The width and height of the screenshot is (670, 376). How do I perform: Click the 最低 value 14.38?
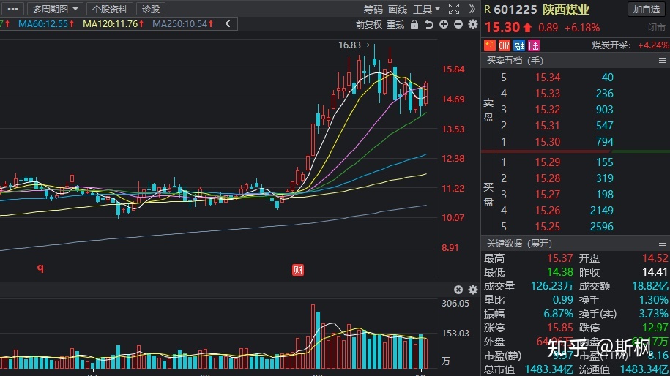[x=559, y=272]
